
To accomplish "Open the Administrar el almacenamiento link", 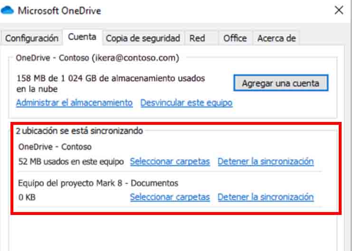I will tap(74, 103).
